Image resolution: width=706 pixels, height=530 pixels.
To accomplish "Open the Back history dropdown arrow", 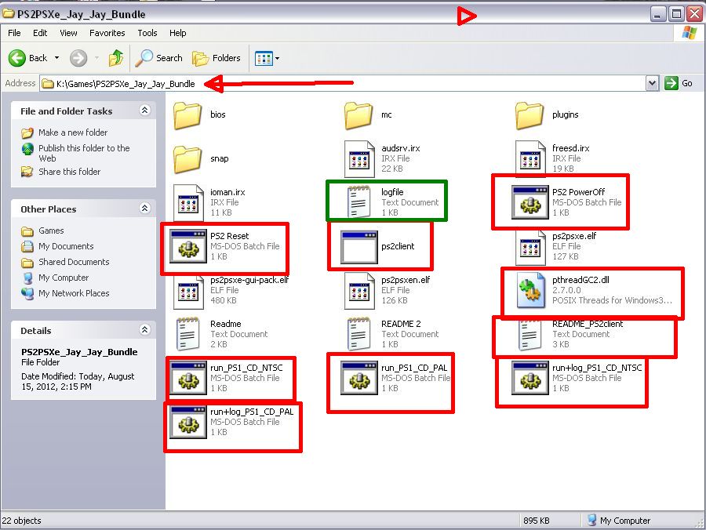I will tap(56, 58).
